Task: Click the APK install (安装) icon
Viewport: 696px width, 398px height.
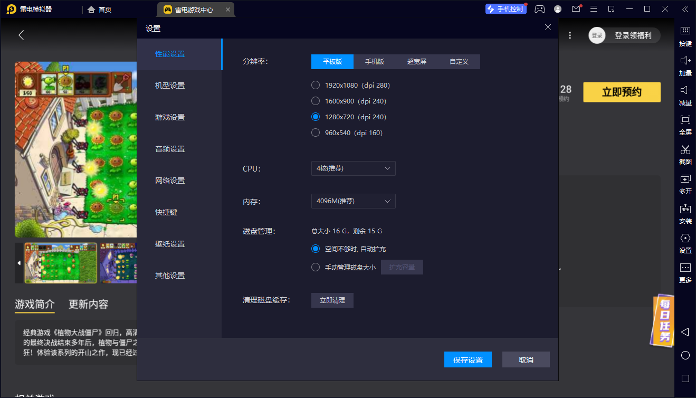Action: click(685, 209)
